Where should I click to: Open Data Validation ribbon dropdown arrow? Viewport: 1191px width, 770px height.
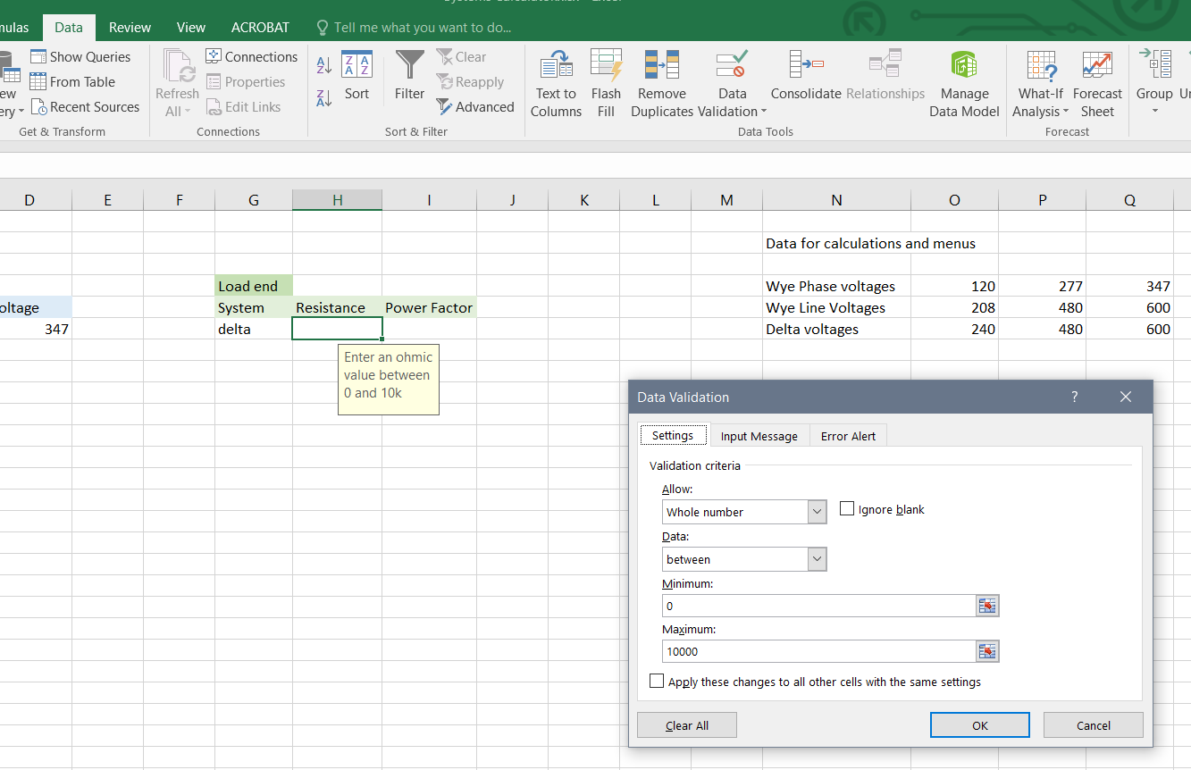tap(764, 112)
